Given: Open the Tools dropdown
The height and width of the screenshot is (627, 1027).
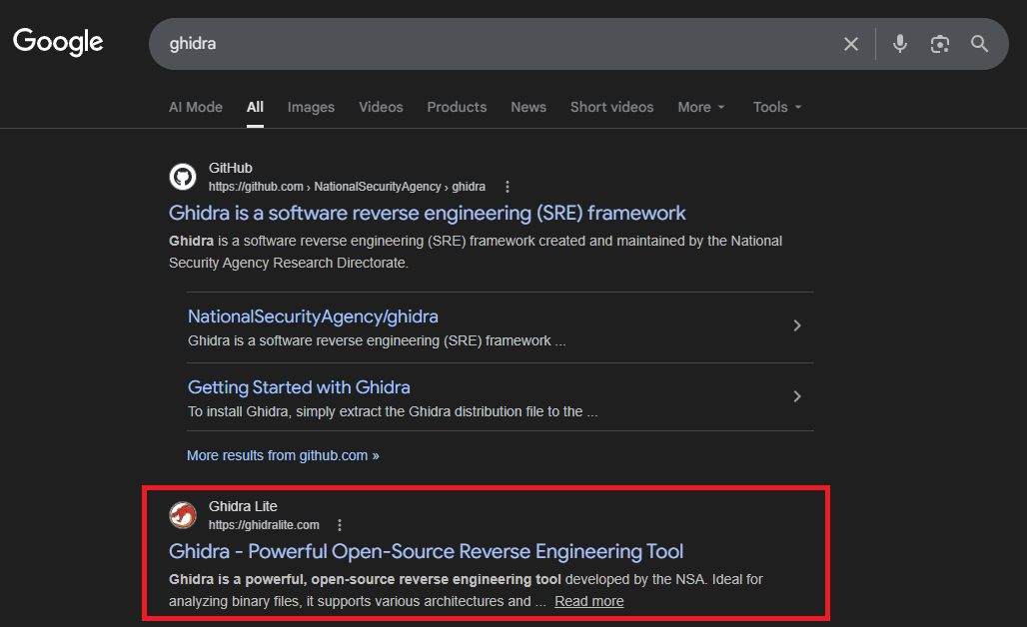Looking at the screenshot, I should pos(777,107).
